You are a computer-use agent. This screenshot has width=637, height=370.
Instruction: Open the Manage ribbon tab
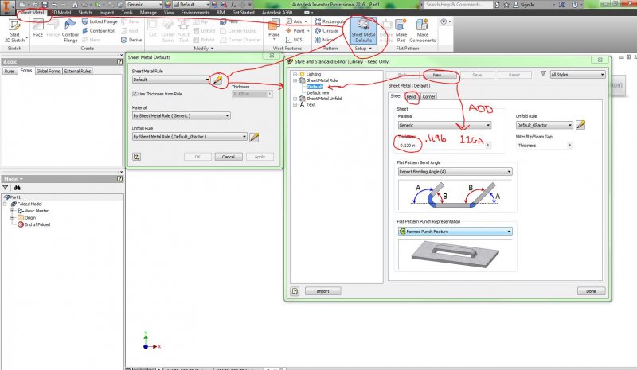148,13
